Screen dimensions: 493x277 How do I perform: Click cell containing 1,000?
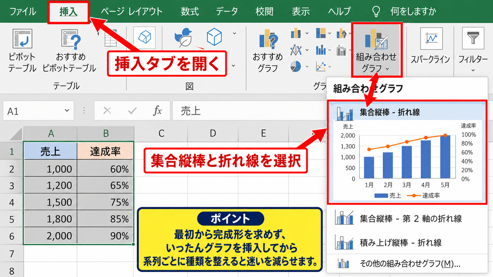(50, 169)
